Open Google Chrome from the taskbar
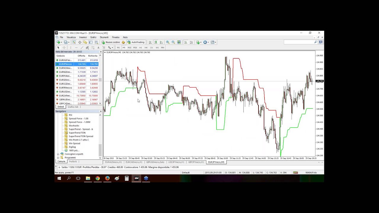This screenshot has height=213, width=379. (x=97, y=178)
